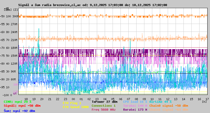Image resolution: width=210 pixels, height=113 pixels.
Task: Click the purple Rxrate legend entry
Action: 135,110
